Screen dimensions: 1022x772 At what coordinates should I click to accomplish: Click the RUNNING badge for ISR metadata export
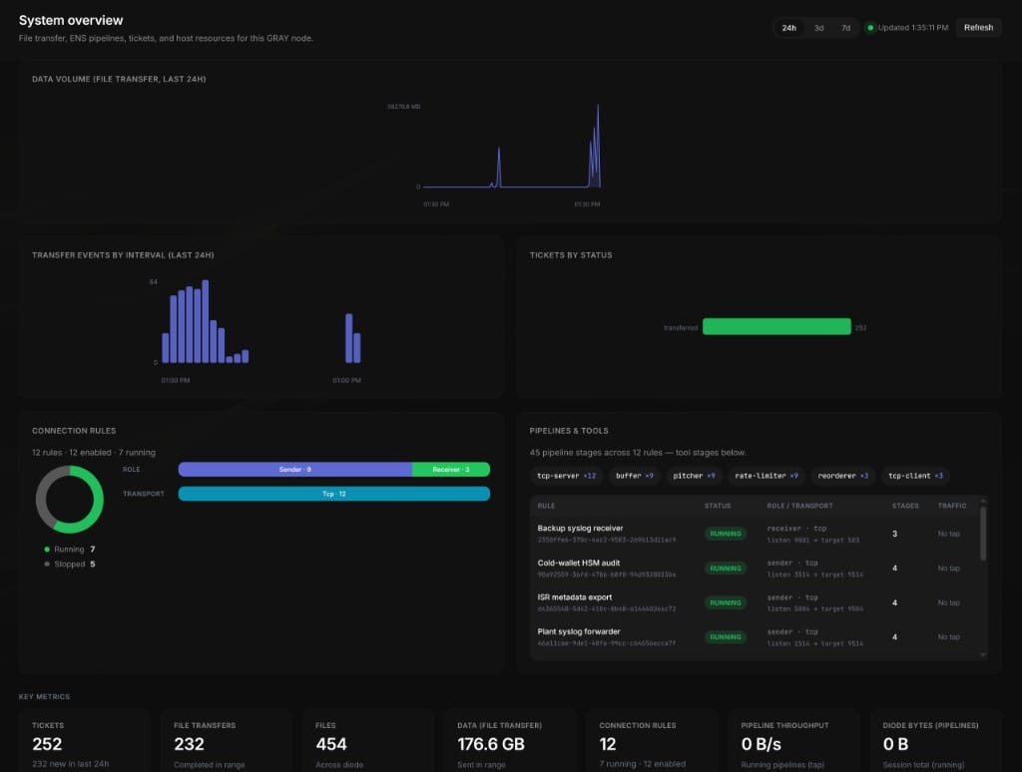(x=725, y=602)
